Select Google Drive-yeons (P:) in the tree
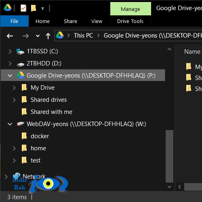Image resolution: width=202 pixels, height=202 pixels. [91, 76]
